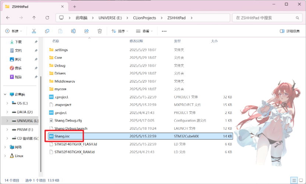Click the navigation pane vertical scrollbar

(41, 124)
